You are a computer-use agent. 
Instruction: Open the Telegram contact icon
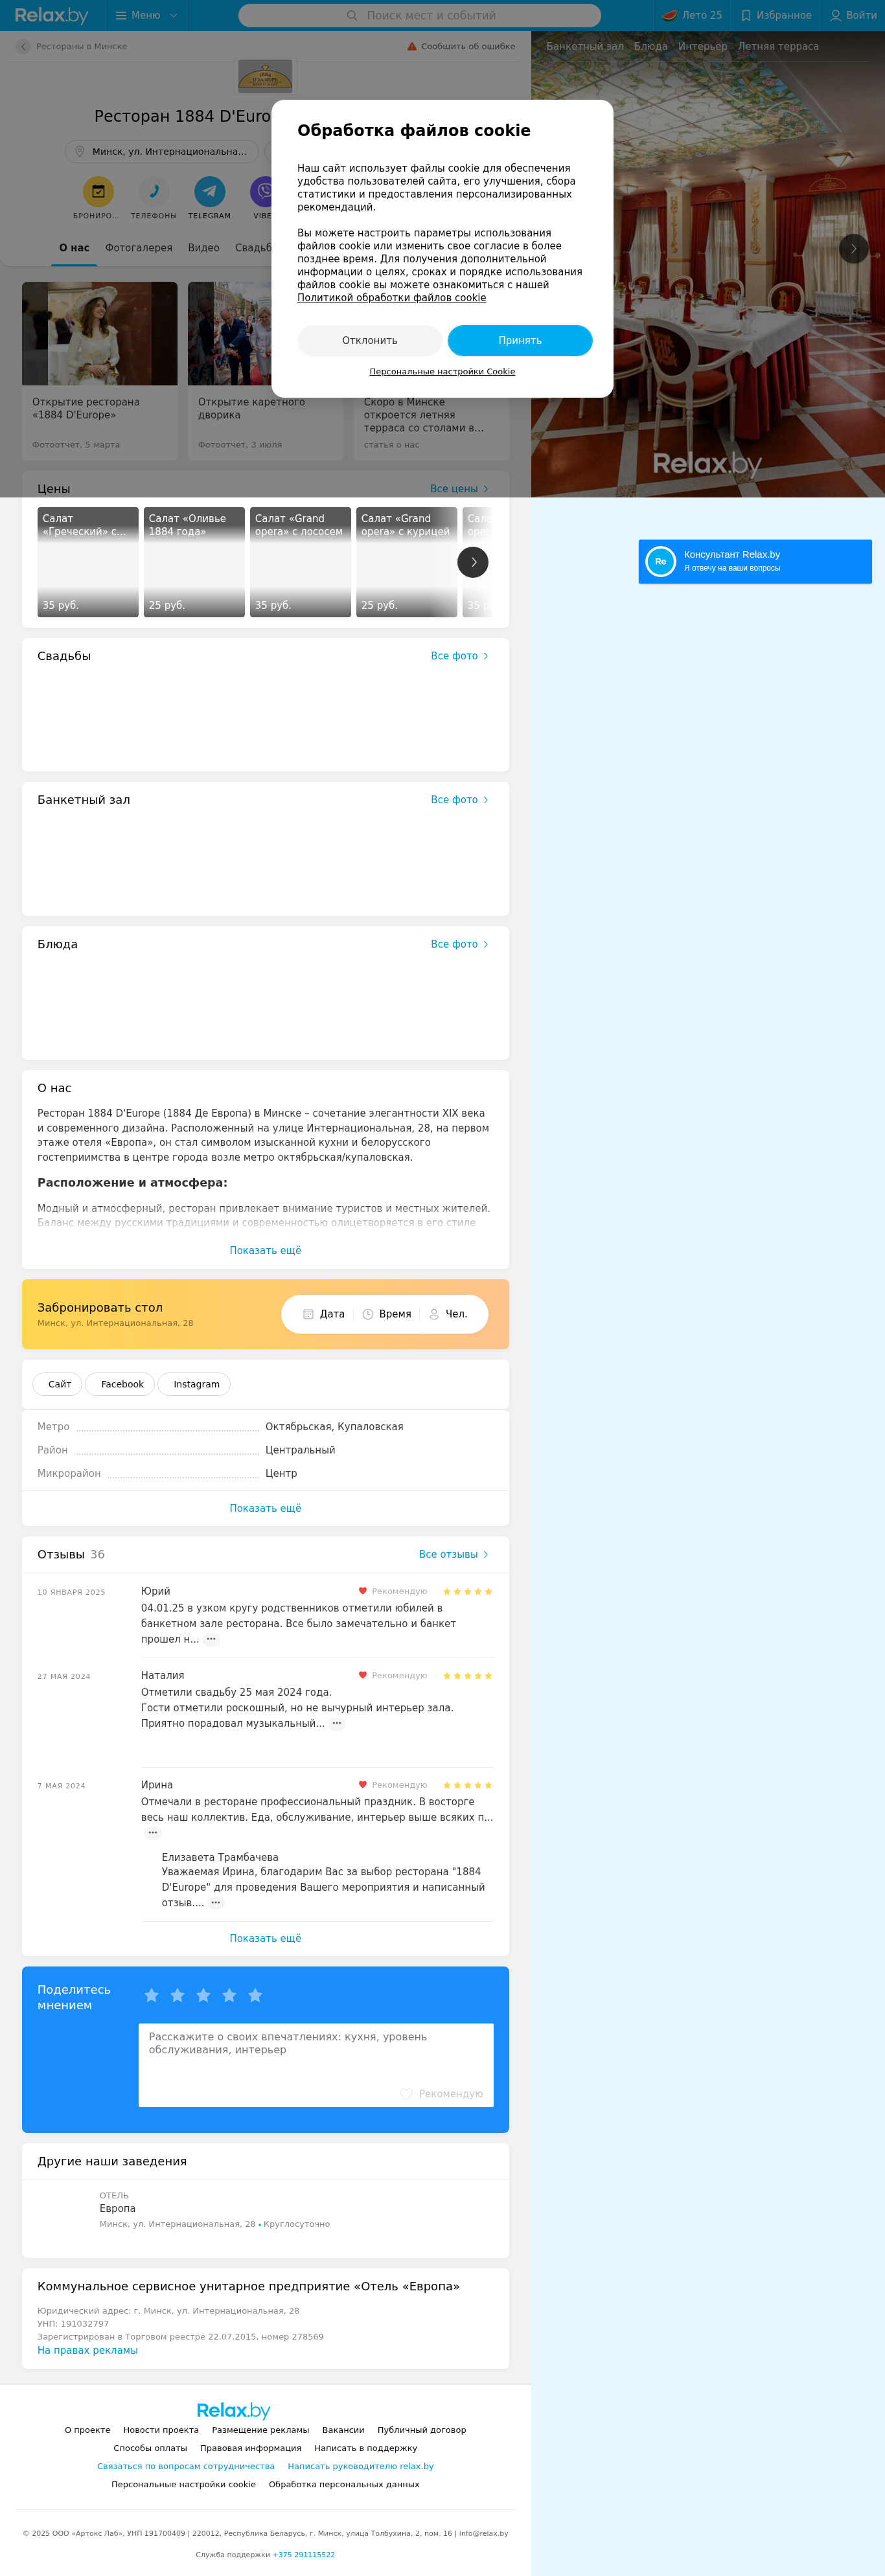click(x=209, y=191)
